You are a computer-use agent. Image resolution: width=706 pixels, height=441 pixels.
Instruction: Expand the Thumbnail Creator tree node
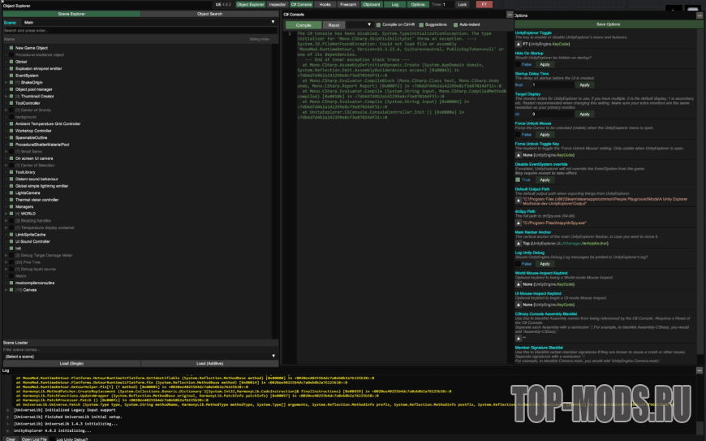click(x=6, y=97)
